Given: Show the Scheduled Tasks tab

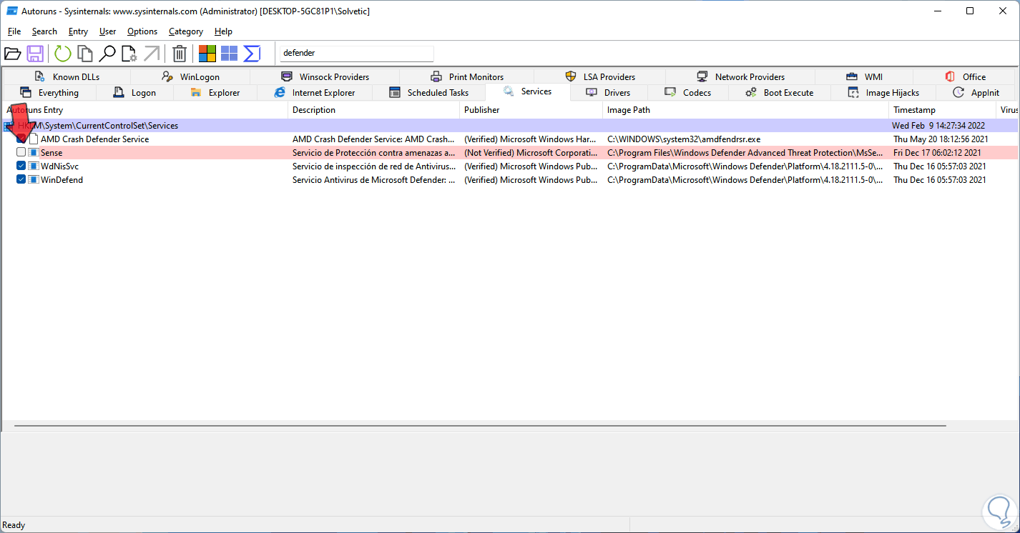Looking at the screenshot, I should pyautogui.click(x=429, y=92).
